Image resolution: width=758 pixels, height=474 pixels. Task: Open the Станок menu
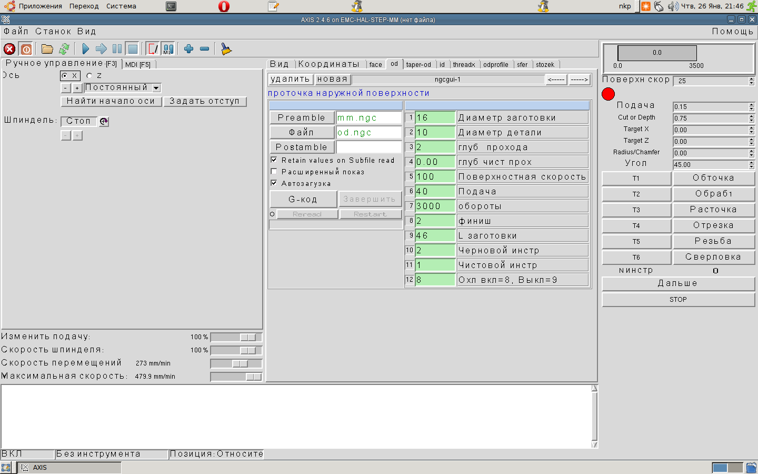pos(53,32)
